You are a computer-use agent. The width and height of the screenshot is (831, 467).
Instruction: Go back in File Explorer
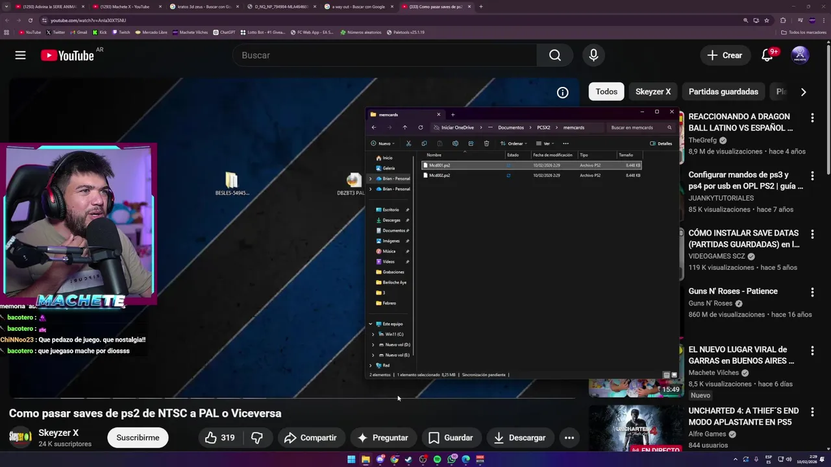373,128
